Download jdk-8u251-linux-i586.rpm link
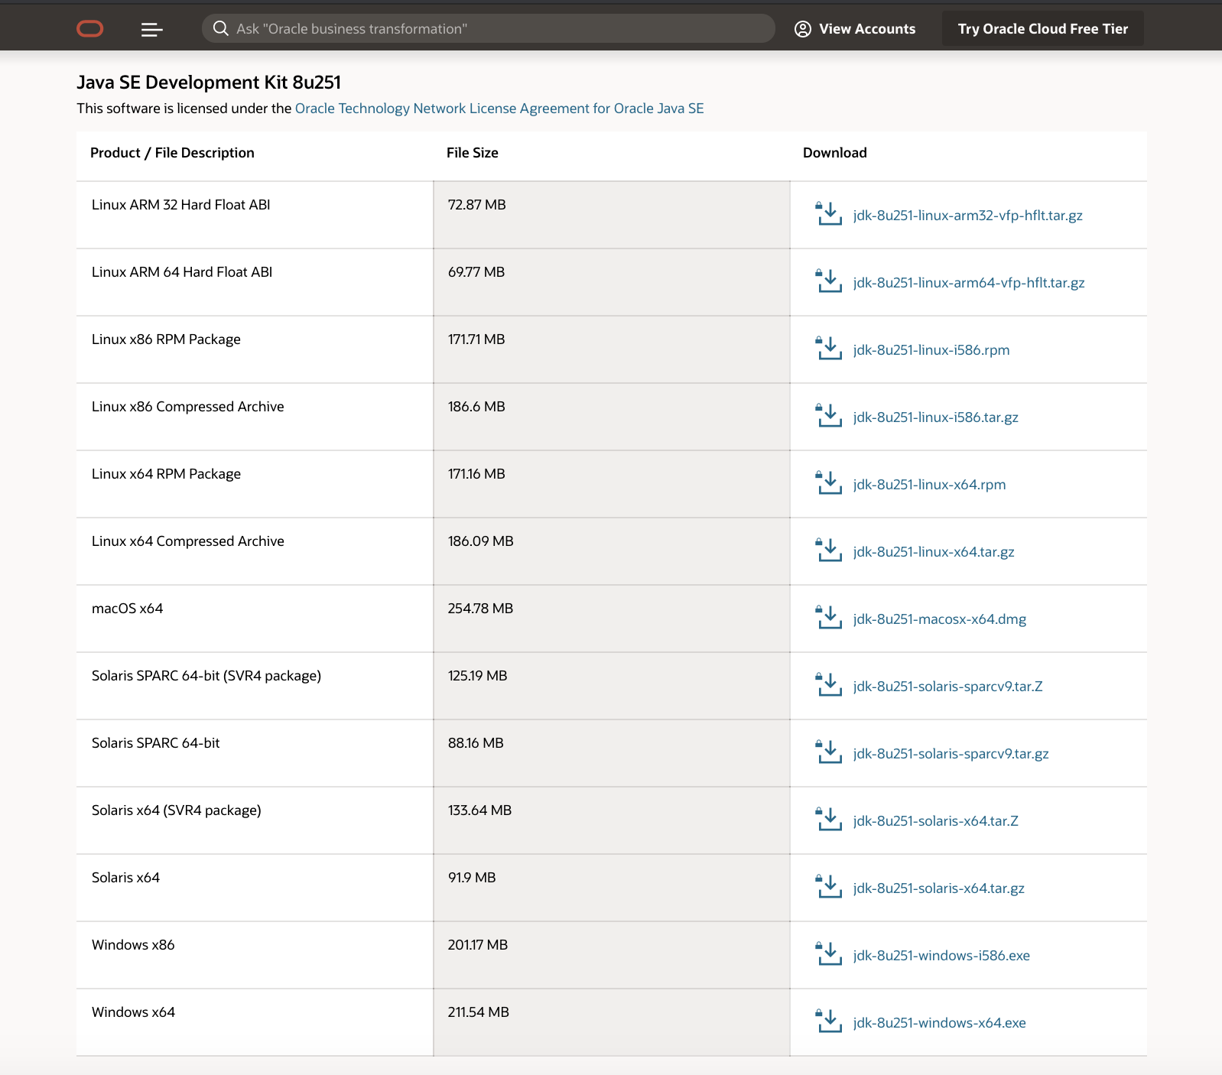1222x1075 pixels. pos(931,350)
